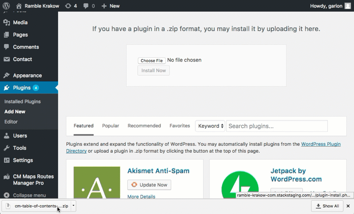Click the user avatar beside Howdy, garion
The height and width of the screenshot is (214, 354).
coord(348,6)
